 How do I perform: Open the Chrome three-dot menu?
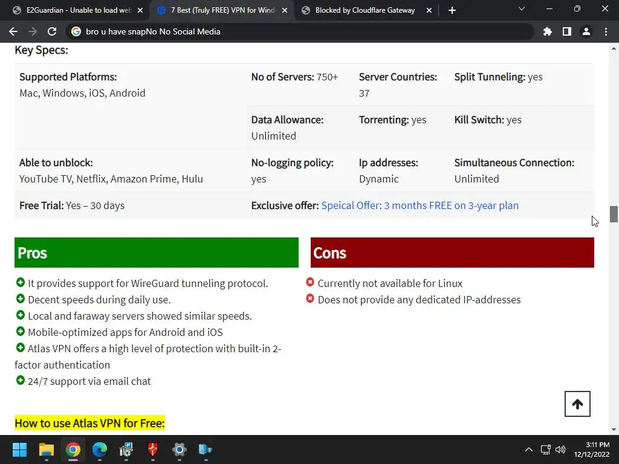(x=606, y=31)
